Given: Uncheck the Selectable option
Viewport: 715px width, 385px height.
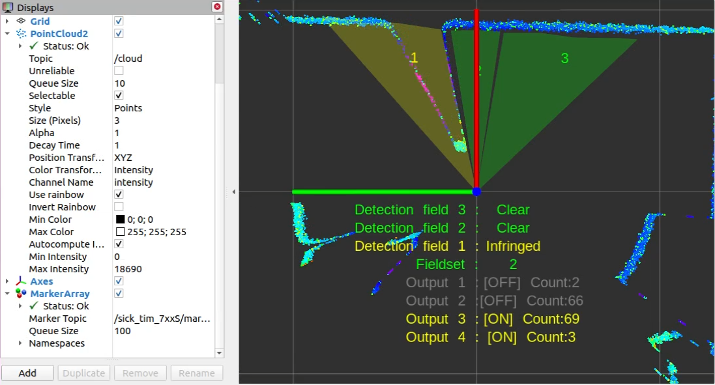Looking at the screenshot, I should click(119, 95).
